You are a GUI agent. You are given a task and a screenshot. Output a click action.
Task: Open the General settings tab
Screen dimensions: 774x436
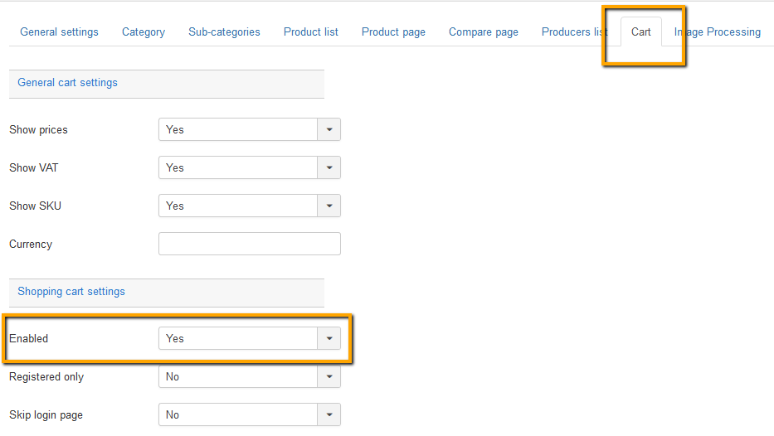pos(59,32)
